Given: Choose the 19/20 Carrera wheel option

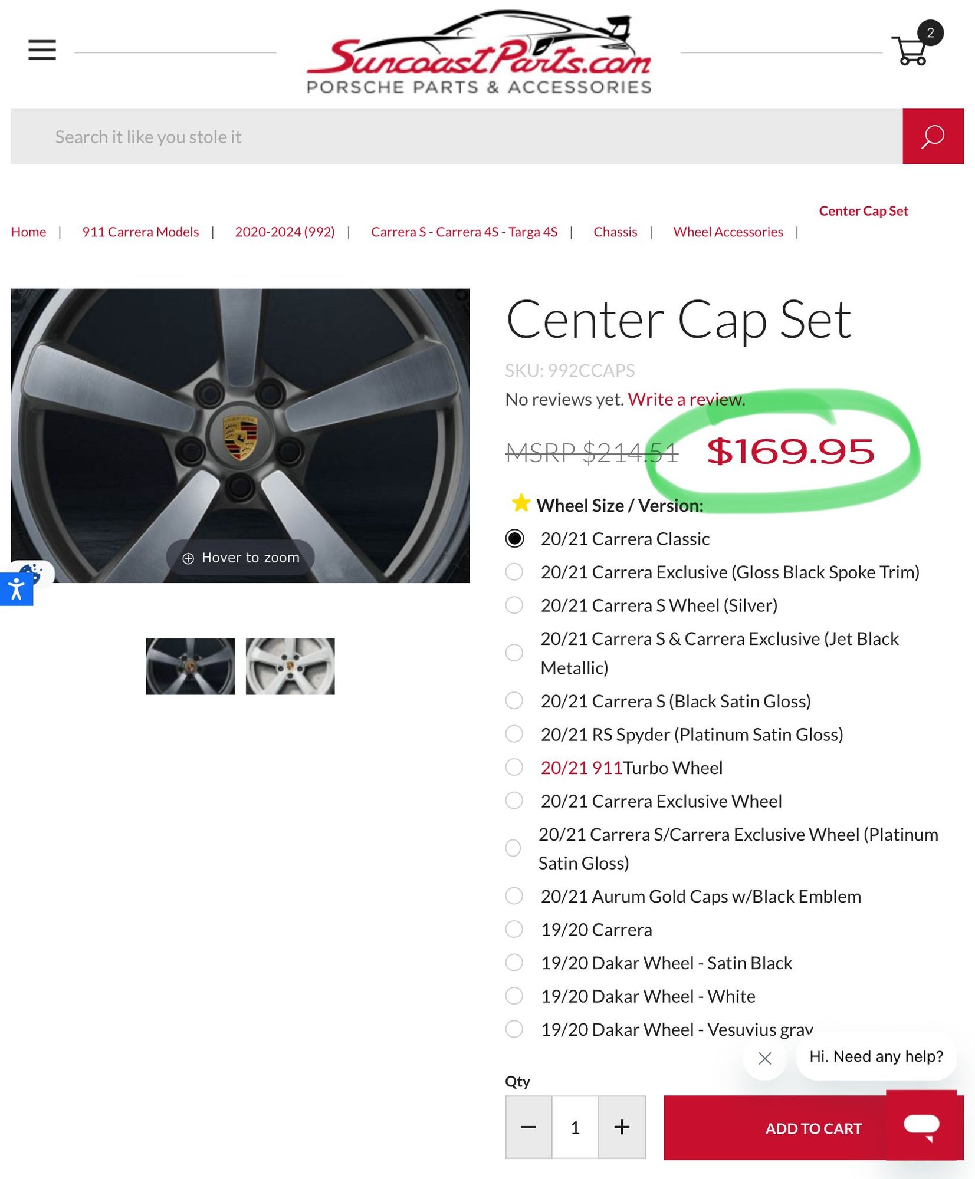Looking at the screenshot, I should click(x=514, y=930).
